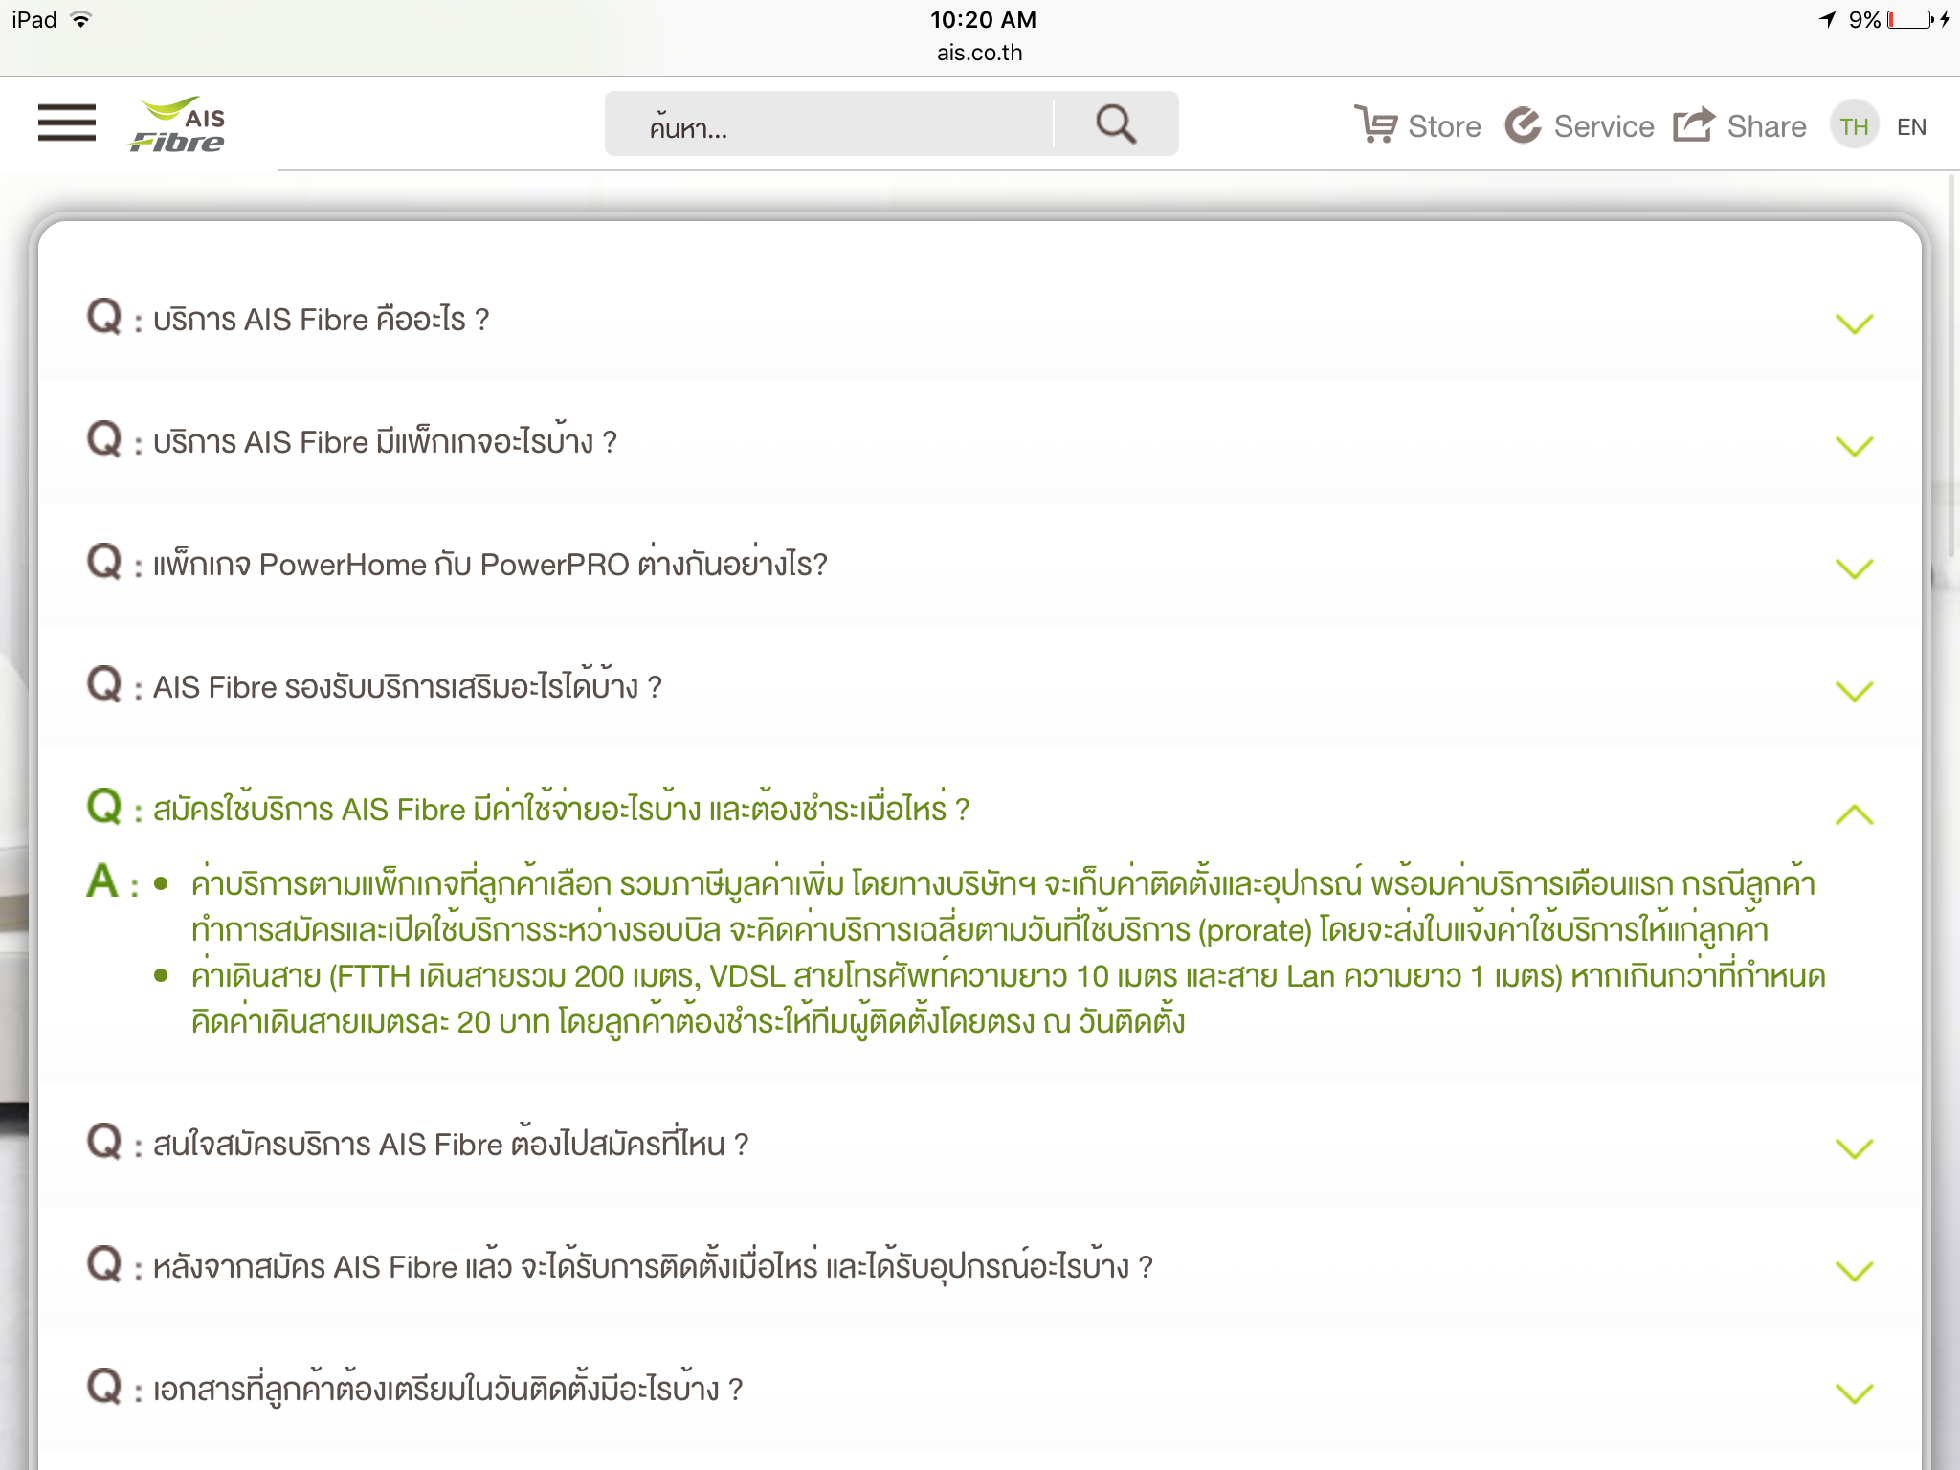1960x1470 pixels.
Task: Tap the Wi-Fi status icon
Action: (x=82, y=19)
